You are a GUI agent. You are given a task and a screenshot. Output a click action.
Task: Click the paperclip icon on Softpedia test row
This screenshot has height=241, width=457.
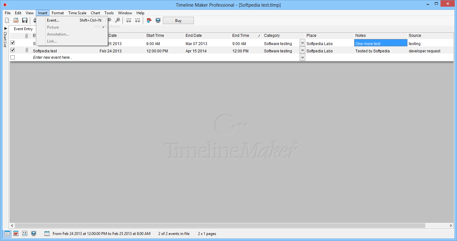point(27,50)
